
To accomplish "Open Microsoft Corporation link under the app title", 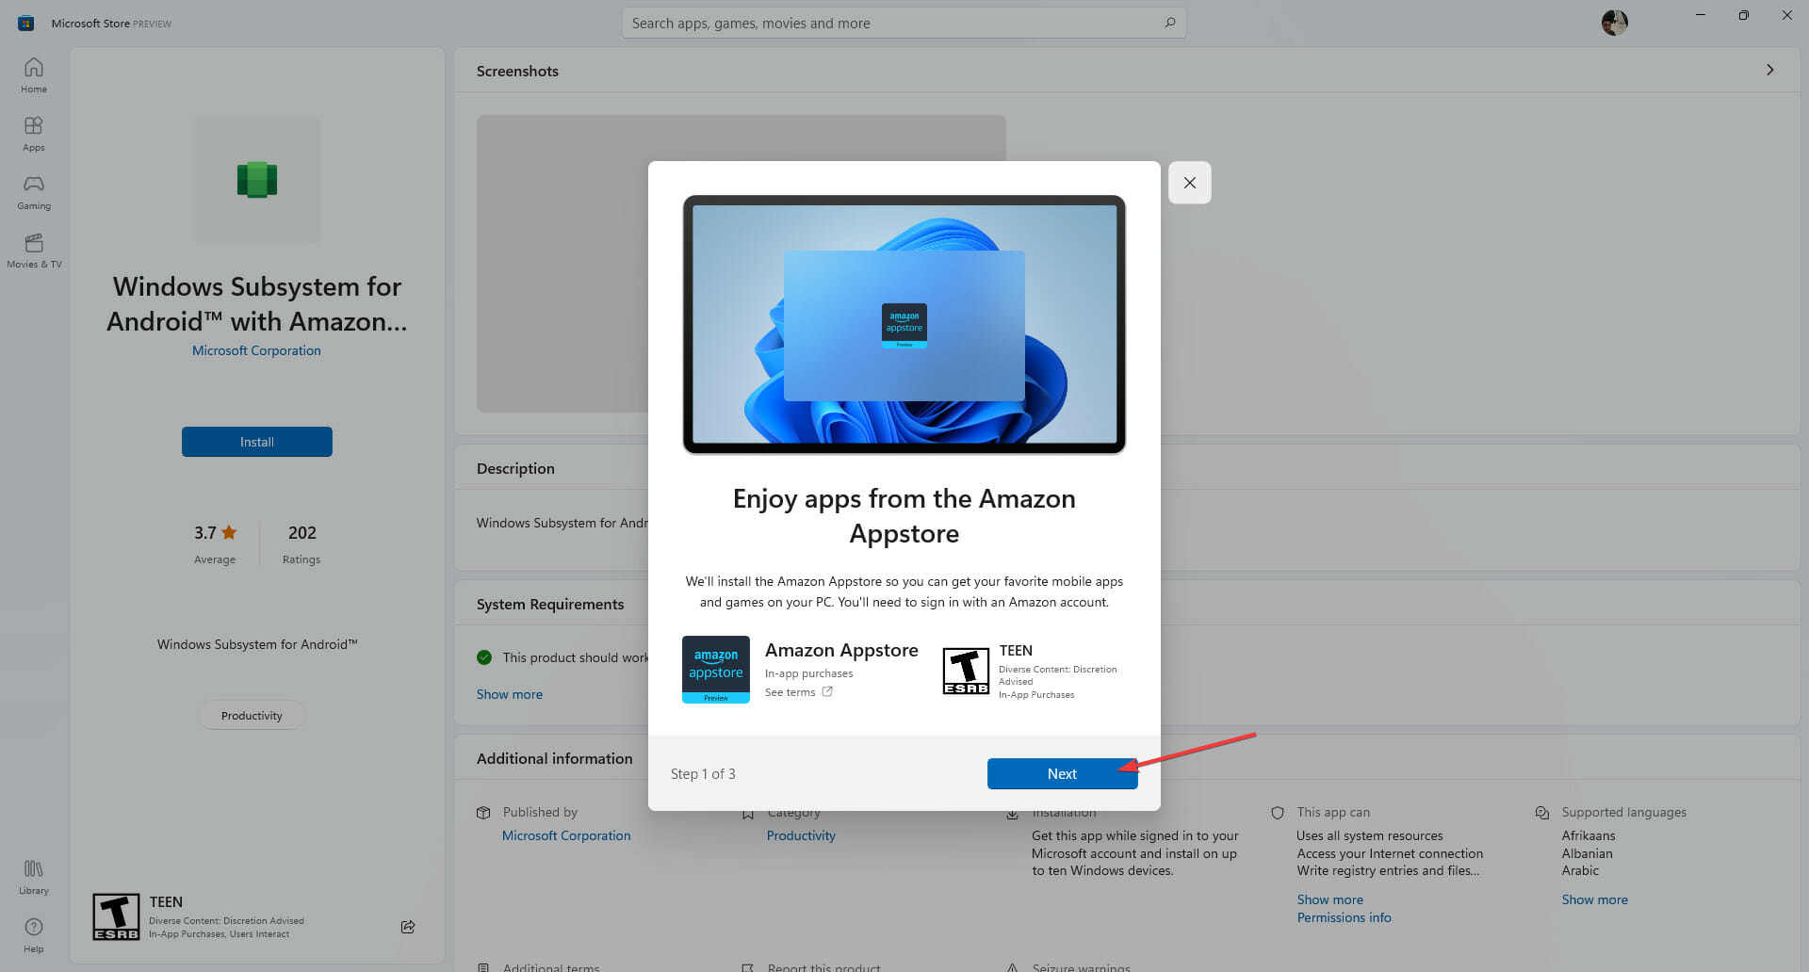I will coord(256,350).
